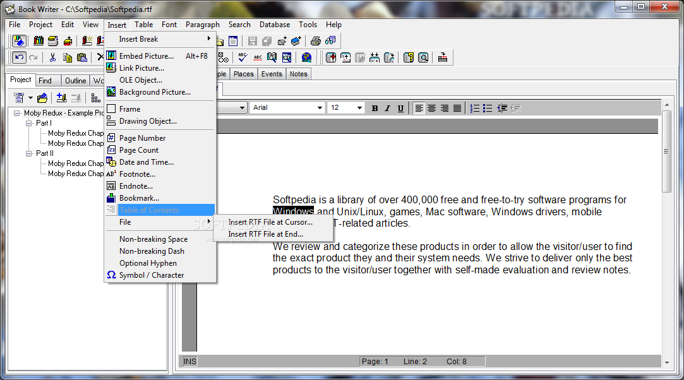Toggle Italic formatting button

(x=387, y=108)
